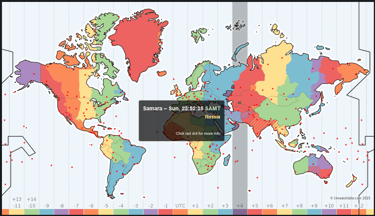Viewport: 375px width, 216px height.
Task: Click the color swatch below +1
Action: tap(195, 212)
